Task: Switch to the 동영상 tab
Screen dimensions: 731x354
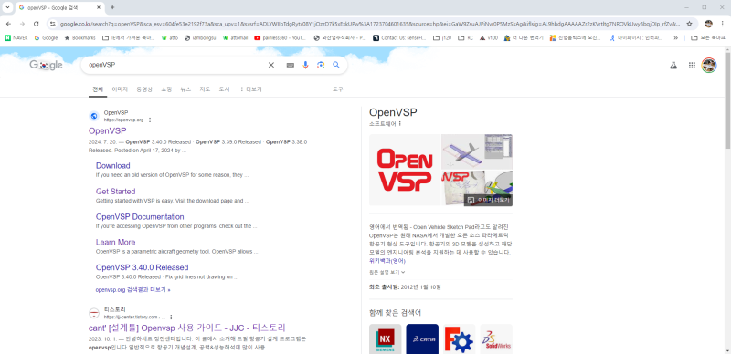Action: point(144,89)
